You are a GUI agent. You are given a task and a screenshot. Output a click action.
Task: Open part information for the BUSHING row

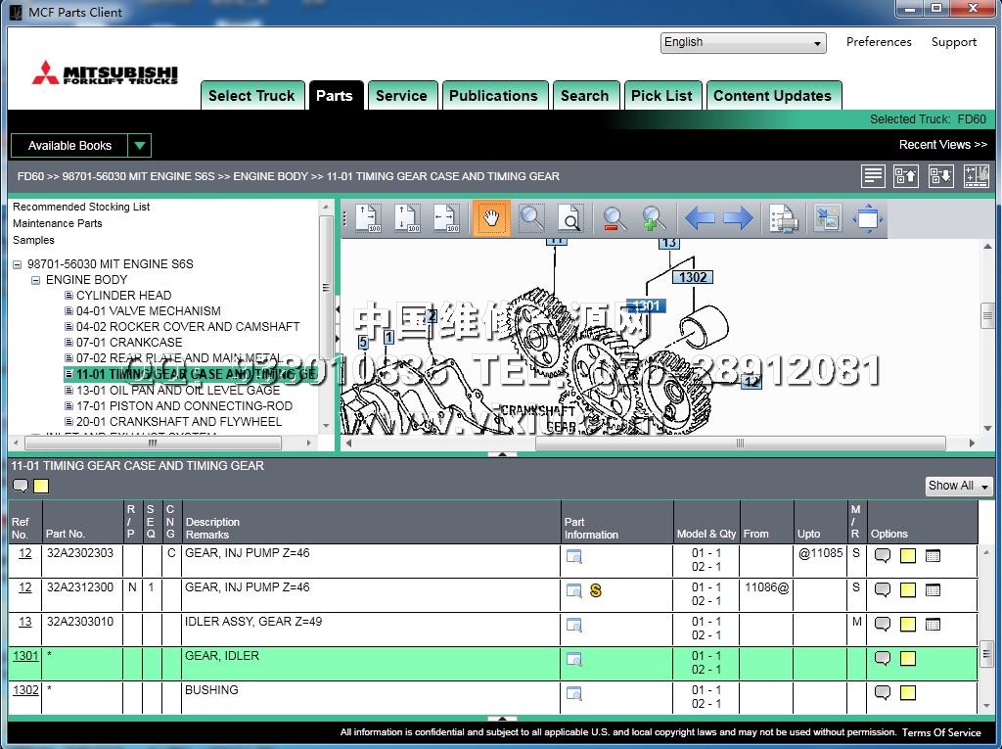pos(574,693)
